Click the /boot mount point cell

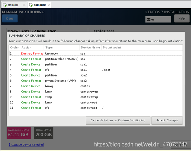click(106, 70)
